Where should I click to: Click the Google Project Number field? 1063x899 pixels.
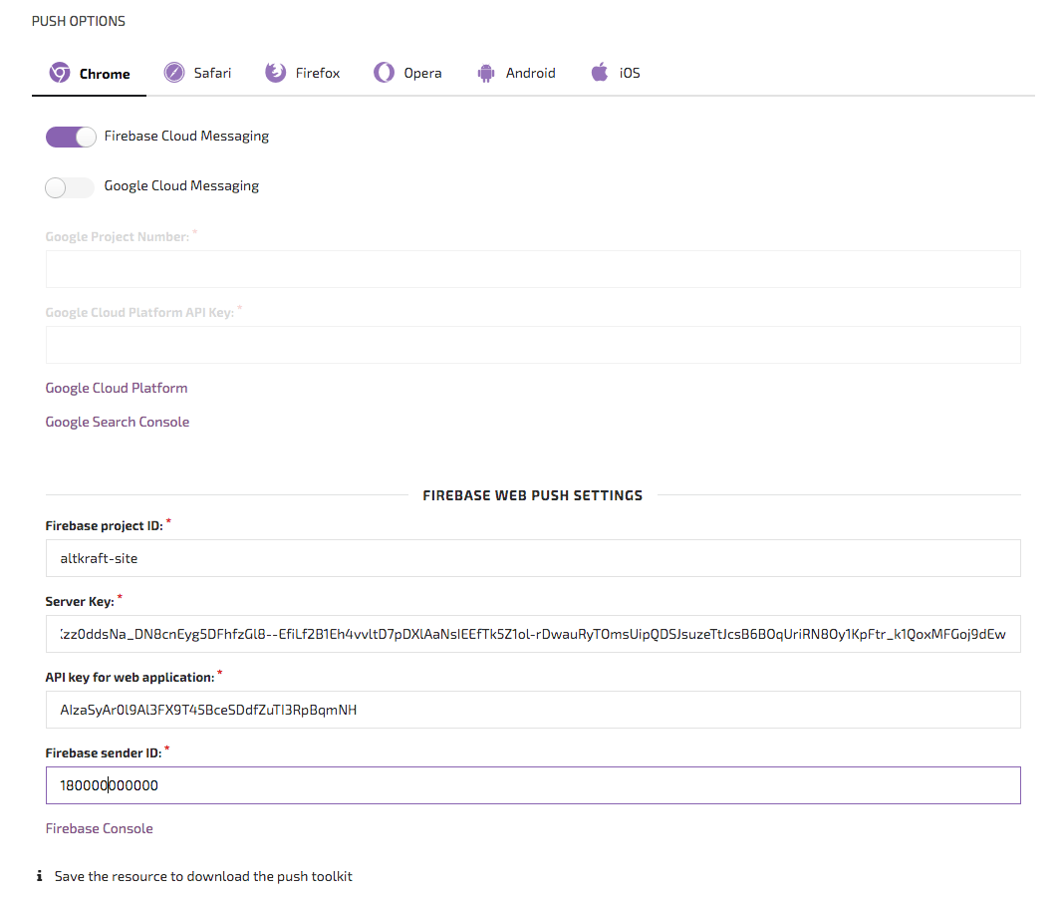[533, 269]
